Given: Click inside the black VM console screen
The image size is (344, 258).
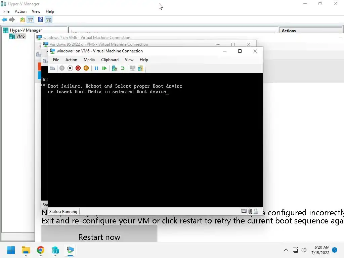Looking at the screenshot, I should (x=155, y=140).
